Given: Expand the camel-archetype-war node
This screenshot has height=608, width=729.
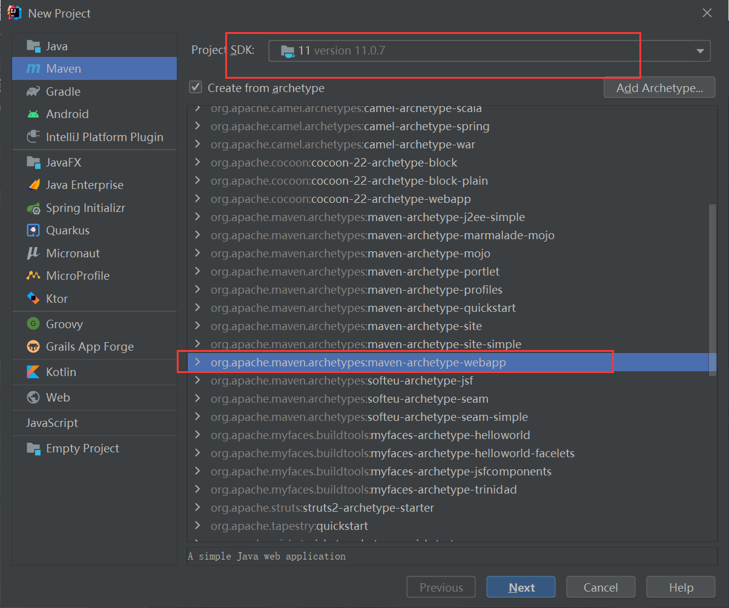Looking at the screenshot, I should click(x=197, y=145).
